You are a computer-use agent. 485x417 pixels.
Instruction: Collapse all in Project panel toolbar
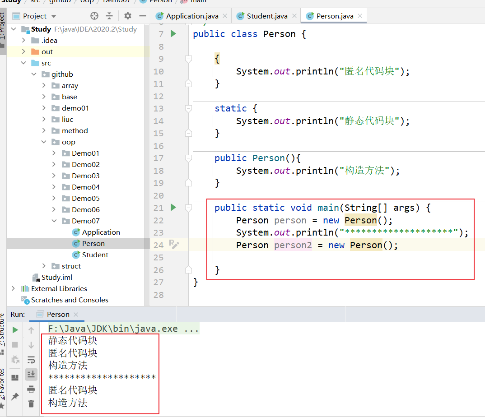(x=109, y=16)
